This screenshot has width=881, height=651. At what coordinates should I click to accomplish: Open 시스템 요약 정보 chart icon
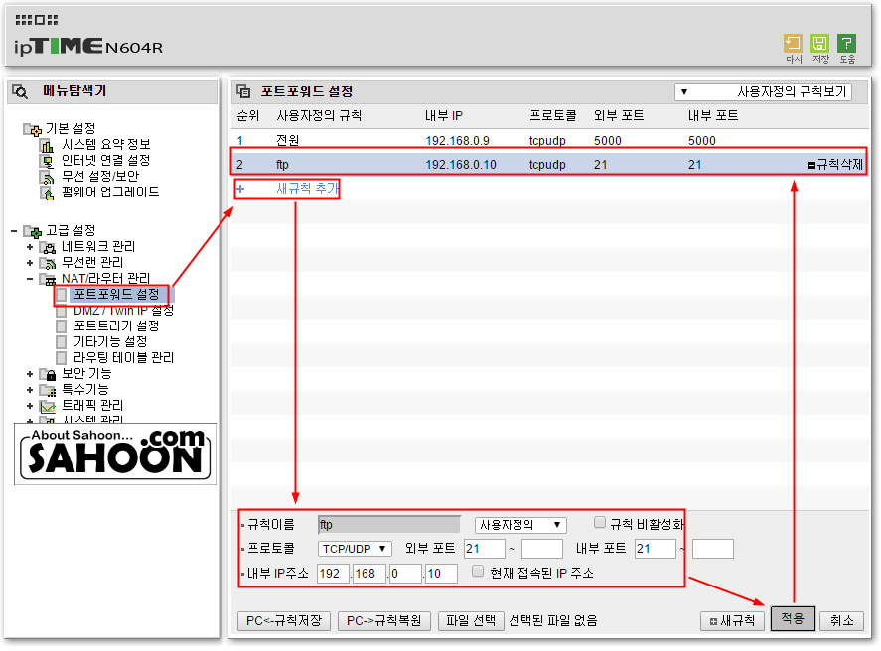(x=48, y=145)
